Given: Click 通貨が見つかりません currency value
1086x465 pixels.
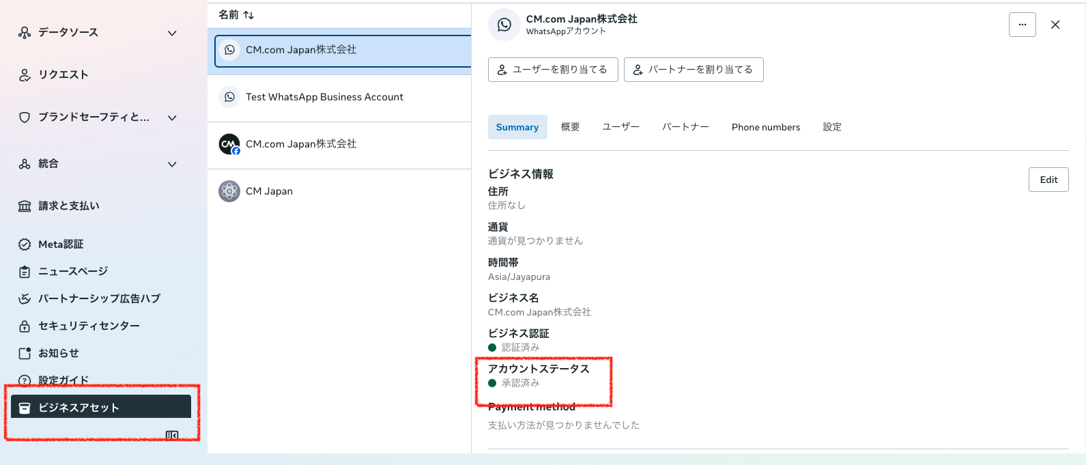Looking at the screenshot, I should [x=535, y=241].
